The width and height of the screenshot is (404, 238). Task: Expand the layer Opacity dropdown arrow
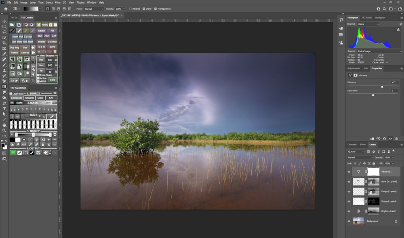point(393,157)
